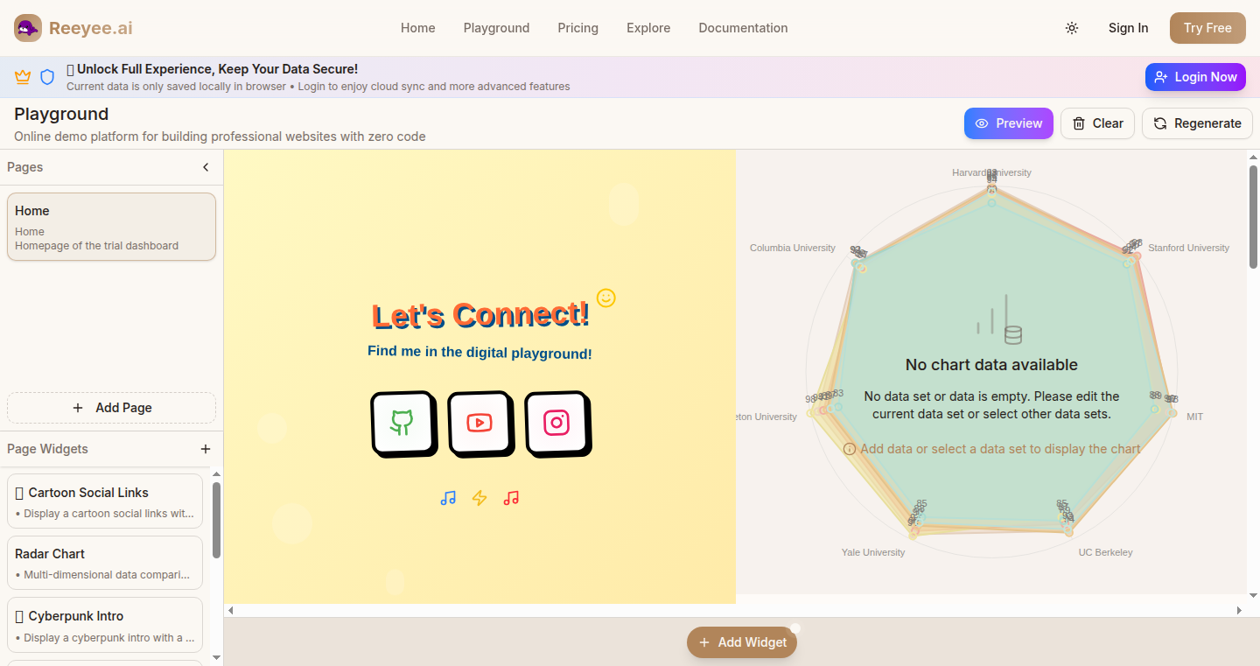This screenshot has height=666, width=1260.
Task: Collapse the Pages panel chevron
Action: point(206,167)
